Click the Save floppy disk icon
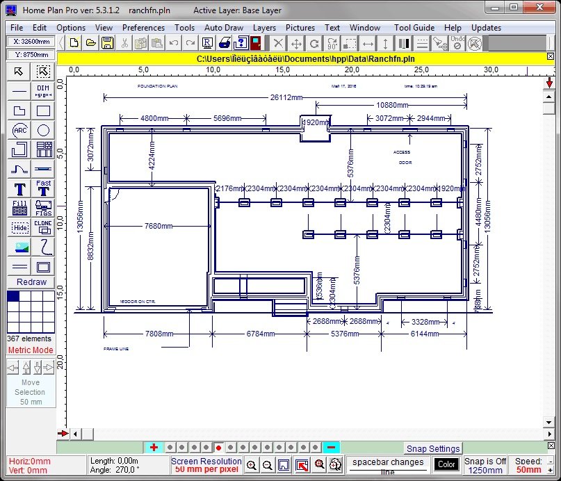The width and height of the screenshot is (561, 481). (108, 43)
